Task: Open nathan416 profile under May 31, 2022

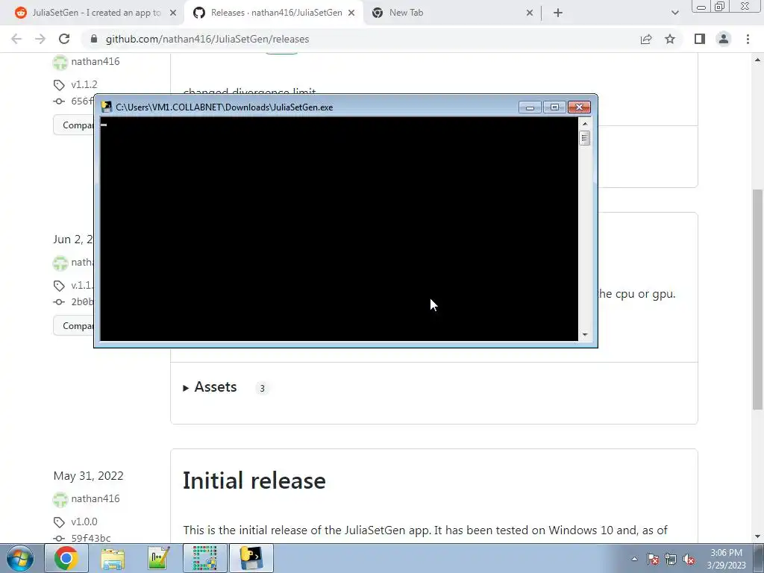Action: point(95,498)
